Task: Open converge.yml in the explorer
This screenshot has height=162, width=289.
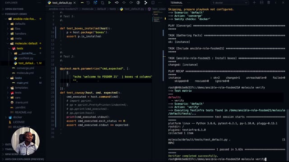Action: [25, 68]
